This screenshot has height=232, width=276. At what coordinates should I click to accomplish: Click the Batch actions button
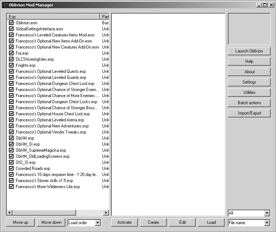[249, 103]
